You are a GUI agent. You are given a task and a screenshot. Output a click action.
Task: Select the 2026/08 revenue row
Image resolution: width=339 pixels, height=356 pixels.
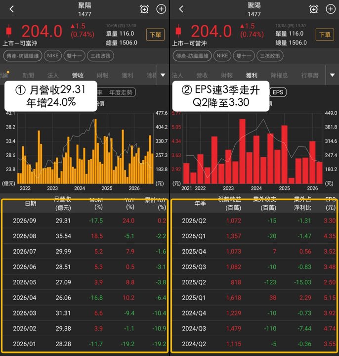85,236
